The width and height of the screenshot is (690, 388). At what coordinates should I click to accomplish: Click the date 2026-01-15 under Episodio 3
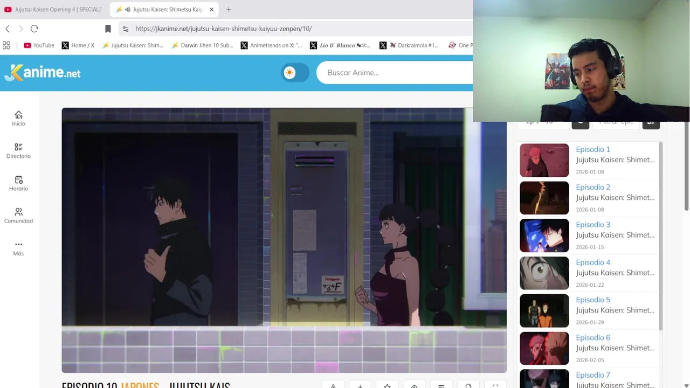click(590, 247)
